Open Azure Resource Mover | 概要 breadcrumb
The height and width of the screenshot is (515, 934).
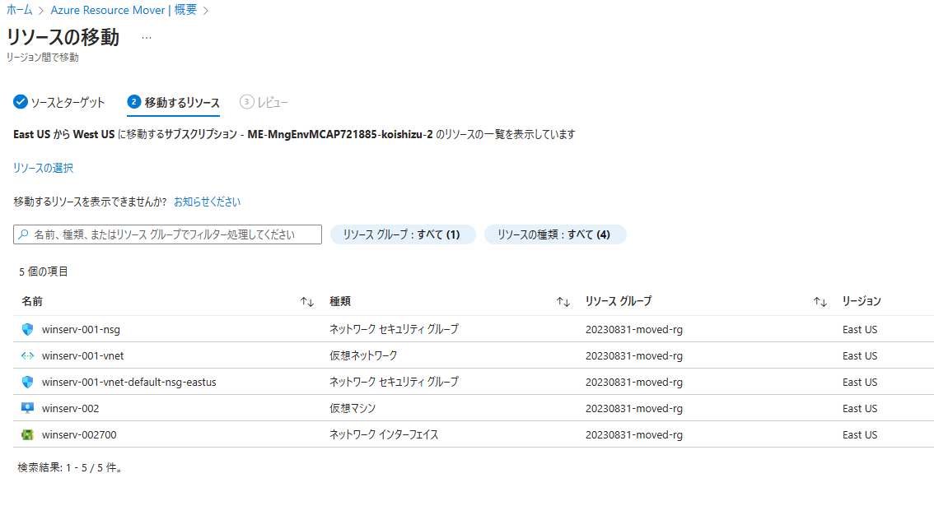tap(124, 10)
